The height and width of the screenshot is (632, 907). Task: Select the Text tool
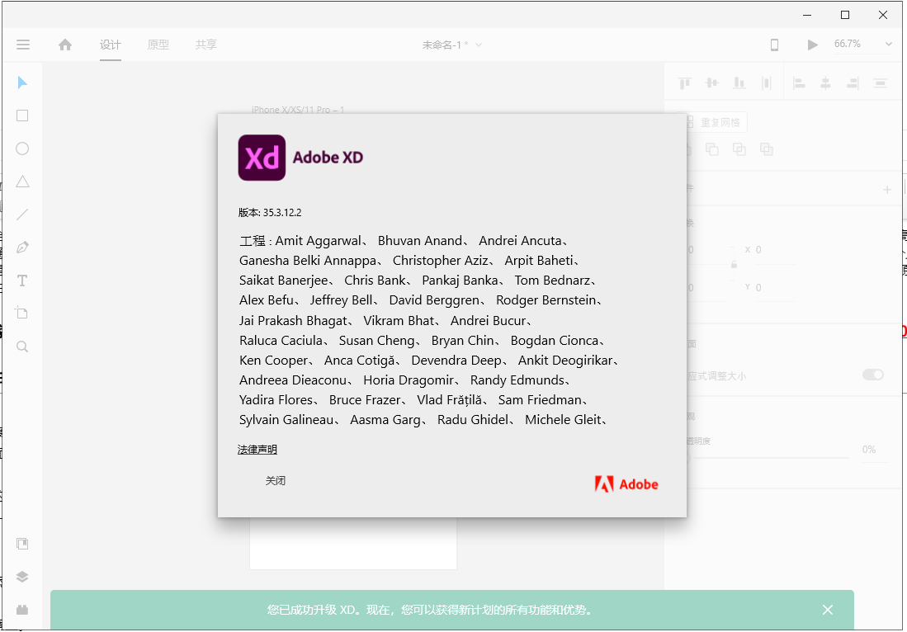(22, 281)
